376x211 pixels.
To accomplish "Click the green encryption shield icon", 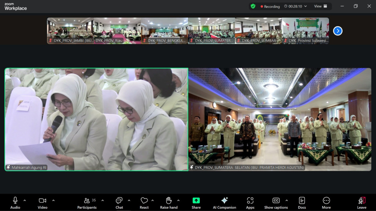I will click(x=253, y=6).
